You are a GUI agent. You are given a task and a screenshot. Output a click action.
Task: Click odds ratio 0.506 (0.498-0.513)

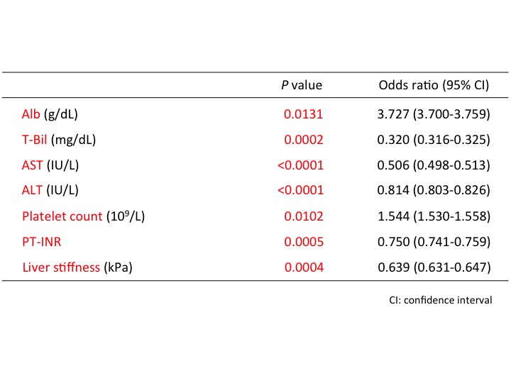[434, 165]
